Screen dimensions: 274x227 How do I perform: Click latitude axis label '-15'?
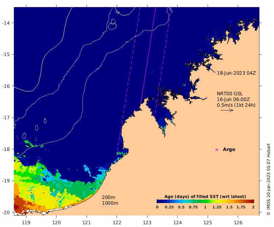(x=6, y=54)
